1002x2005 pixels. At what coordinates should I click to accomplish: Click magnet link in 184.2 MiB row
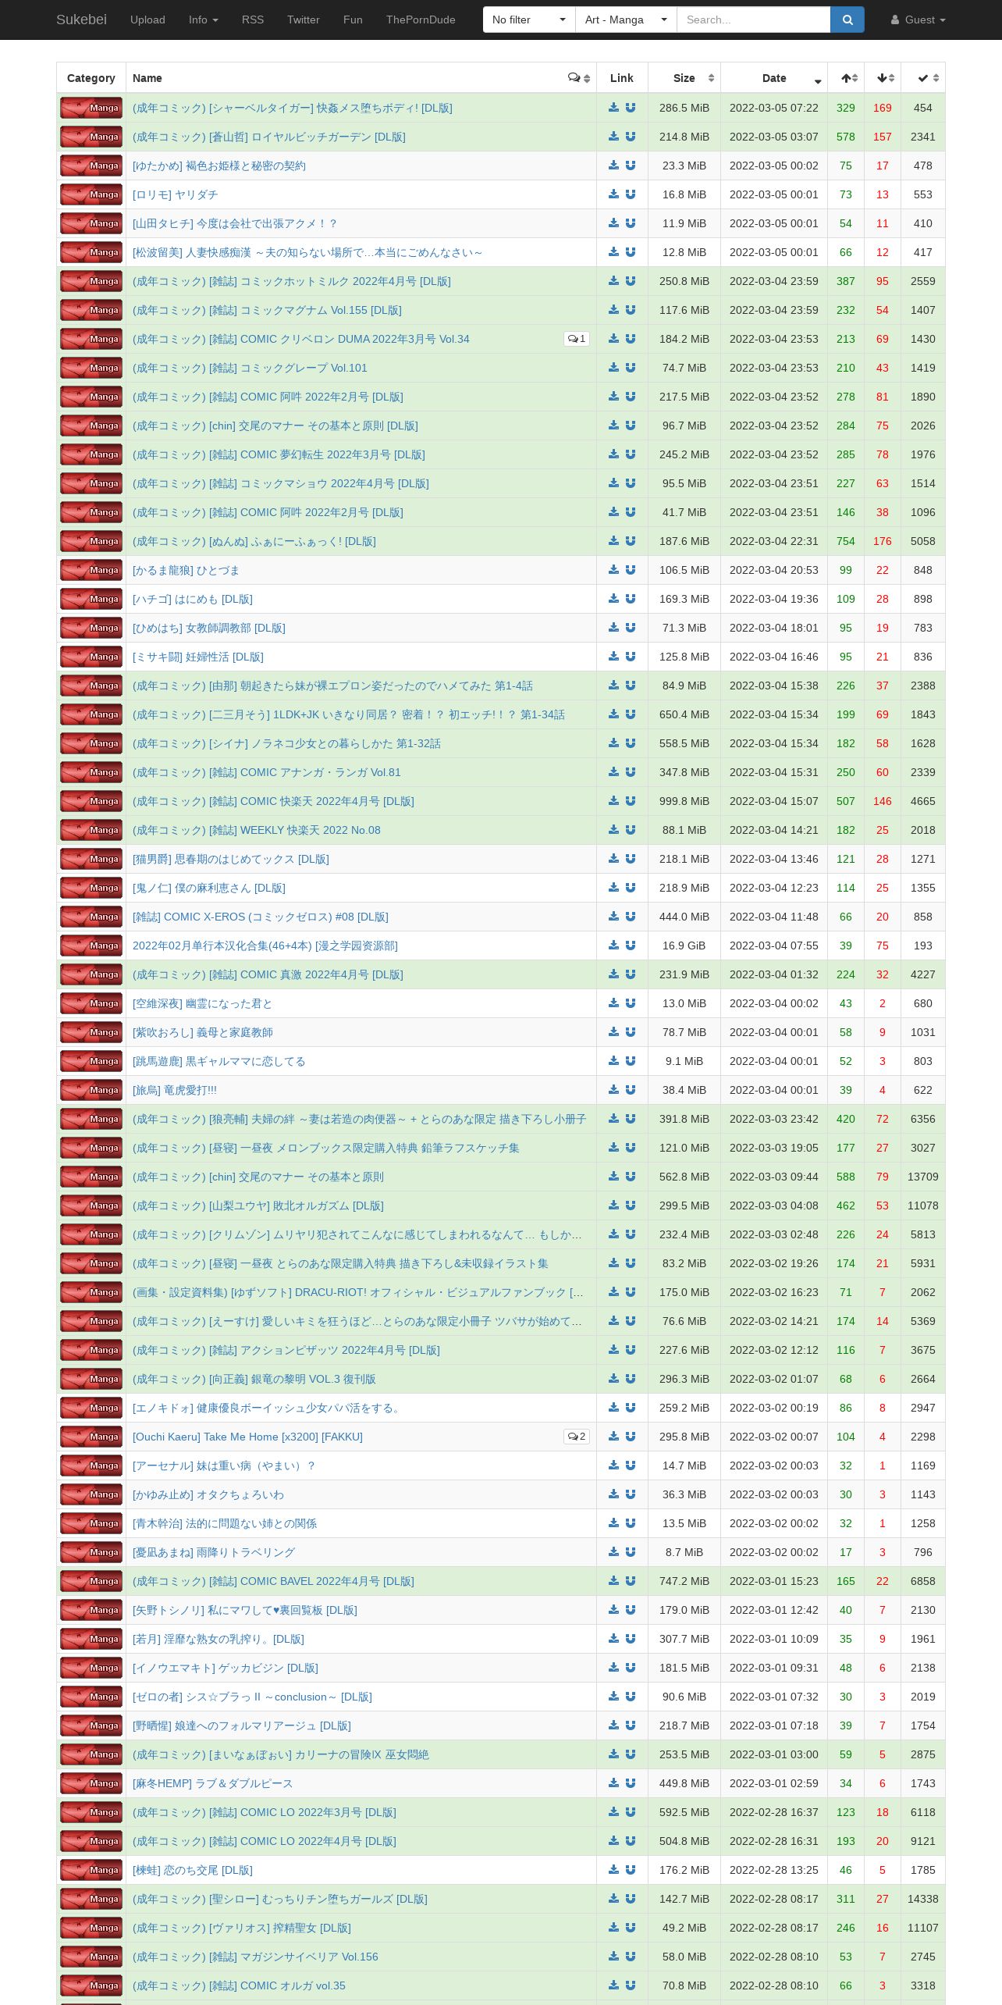[x=631, y=339]
